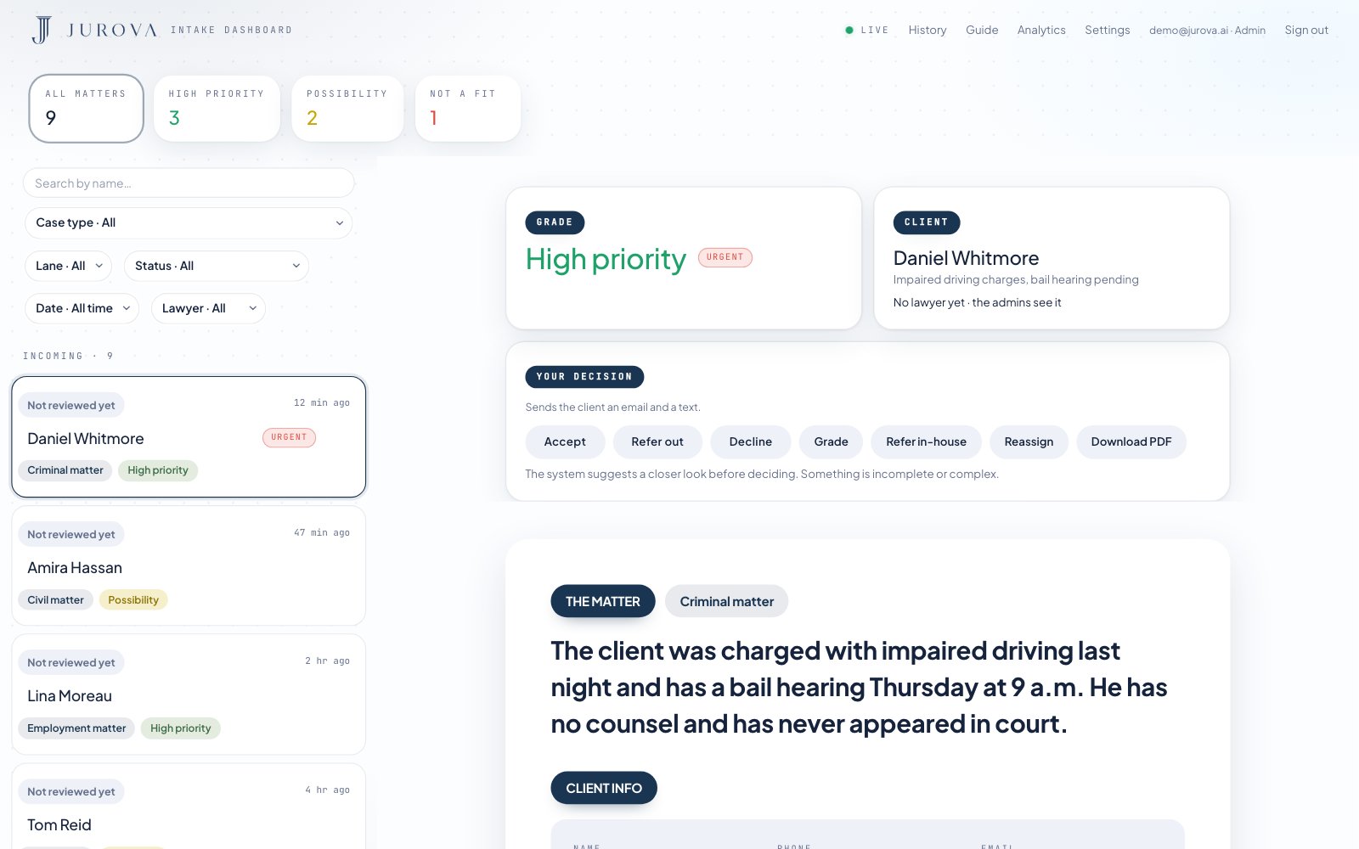This screenshot has width=1359, height=849.
Task: Click the Possibility tag on Amira Hassan
Action: pos(133,600)
